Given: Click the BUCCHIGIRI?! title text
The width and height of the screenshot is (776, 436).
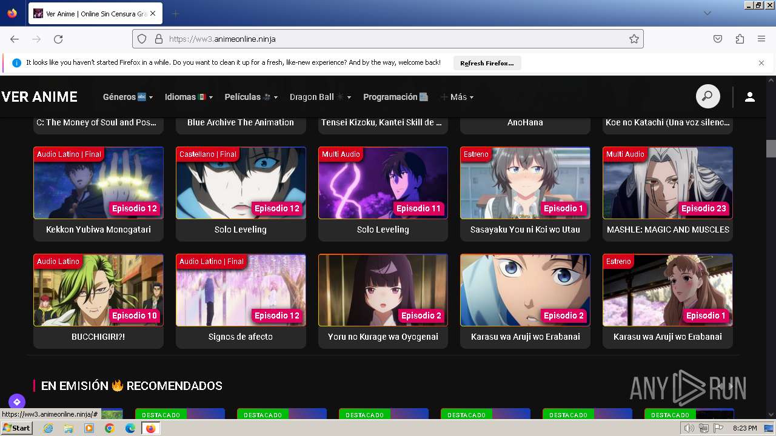Looking at the screenshot, I should click(98, 337).
